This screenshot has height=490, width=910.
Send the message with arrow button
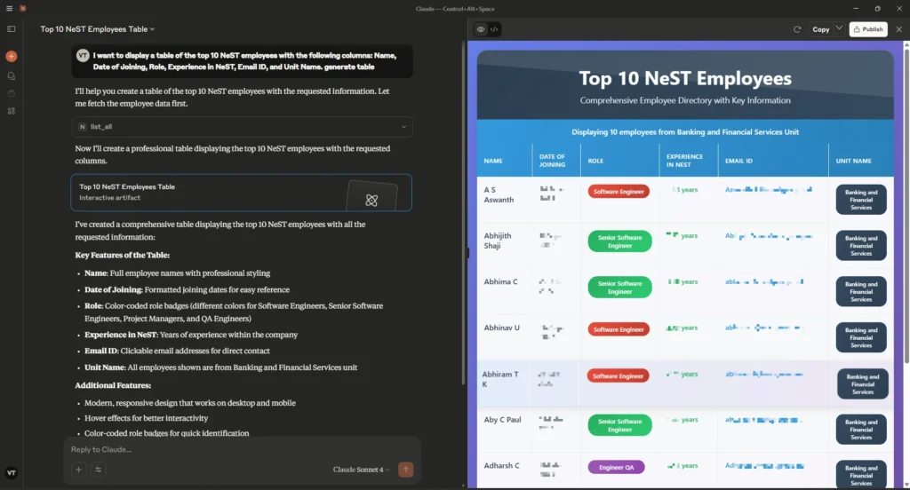click(405, 469)
